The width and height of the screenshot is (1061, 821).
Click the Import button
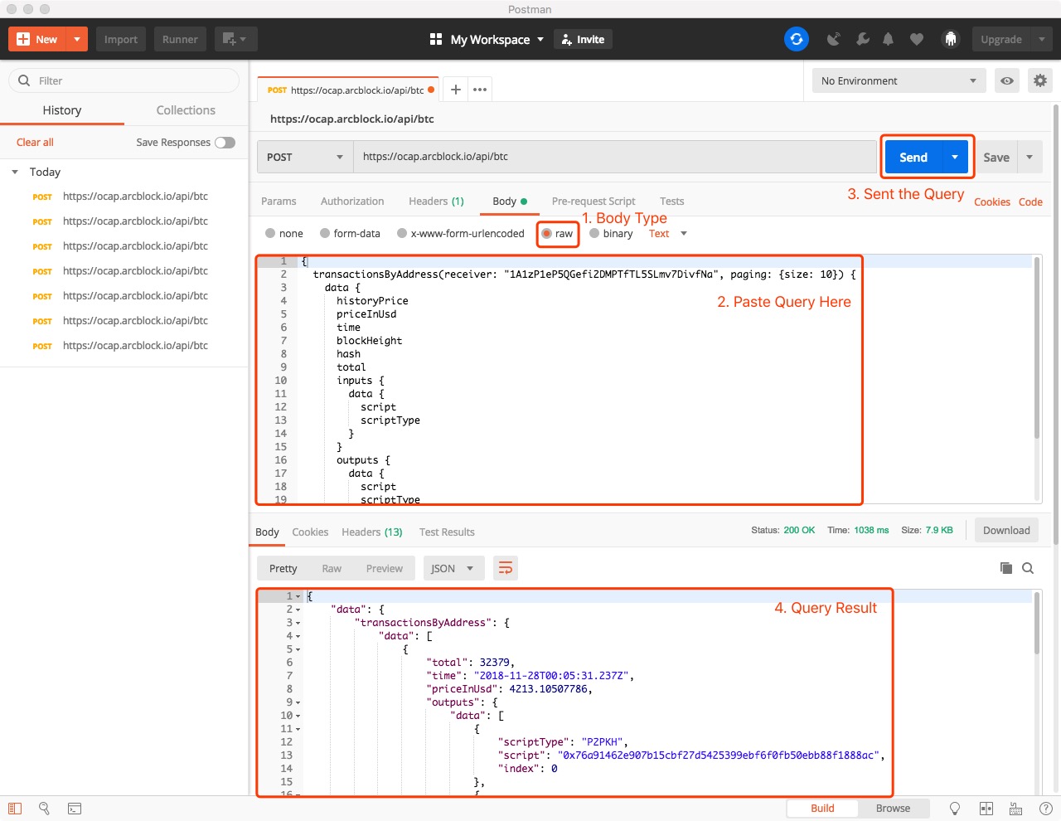coord(121,39)
